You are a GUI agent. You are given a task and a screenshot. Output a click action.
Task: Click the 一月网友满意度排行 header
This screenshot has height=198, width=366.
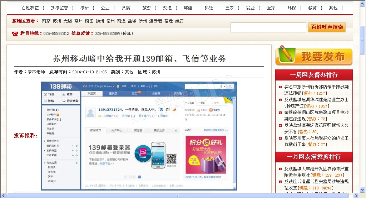click(x=314, y=157)
